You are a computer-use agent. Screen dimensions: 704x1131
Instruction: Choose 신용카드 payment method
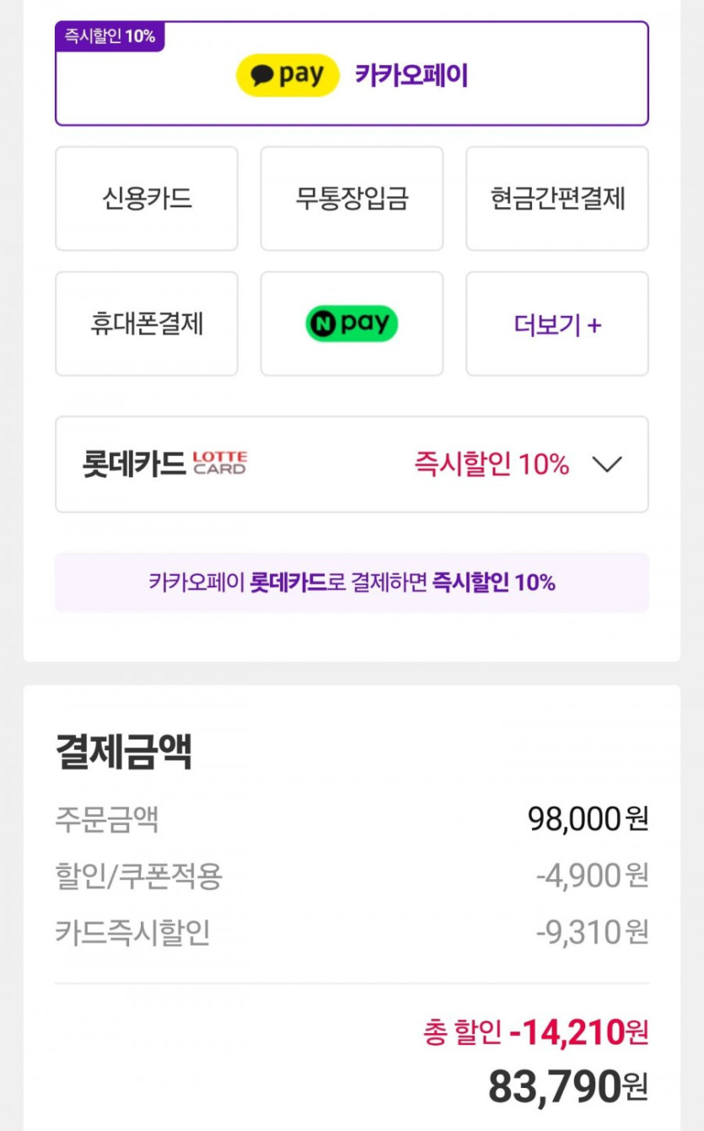tap(147, 199)
